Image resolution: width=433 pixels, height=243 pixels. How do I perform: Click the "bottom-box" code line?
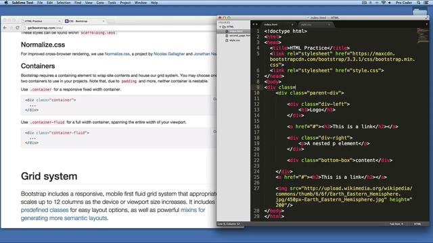point(340,161)
